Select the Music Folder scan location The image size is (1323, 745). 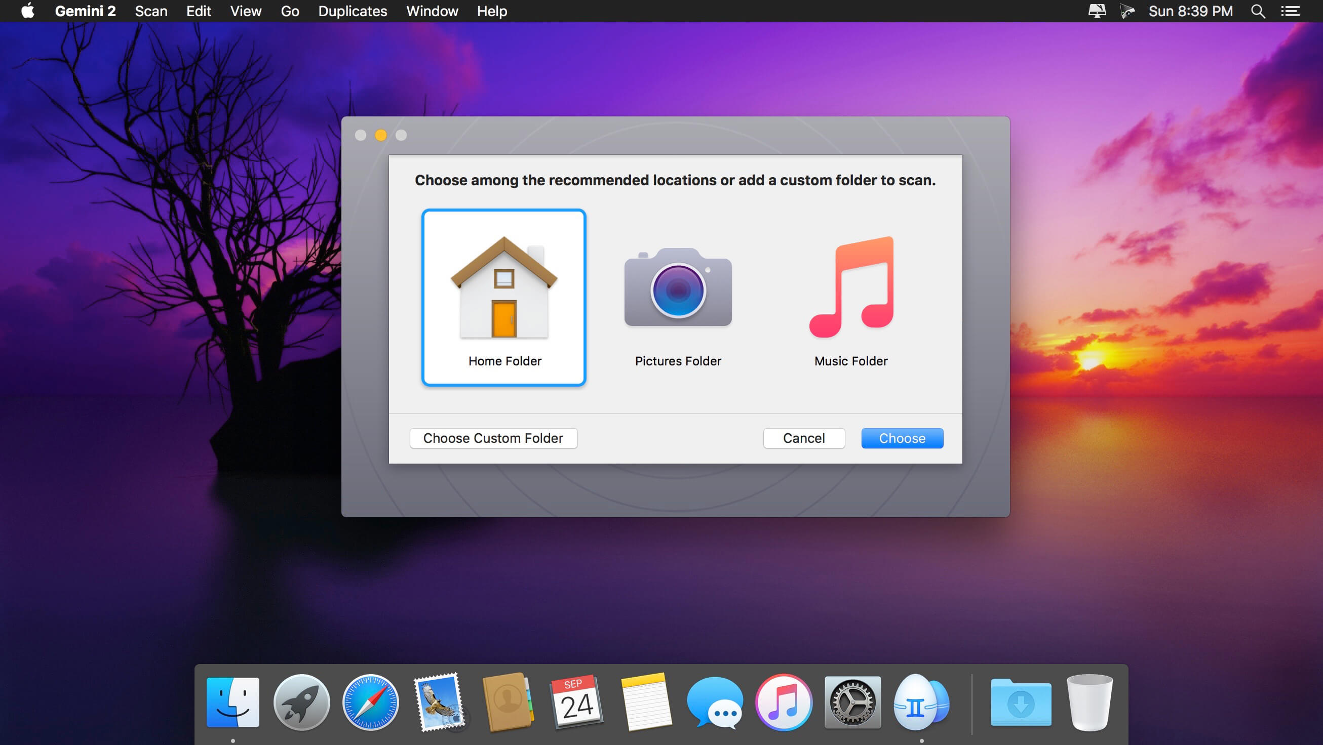point(851,296)
